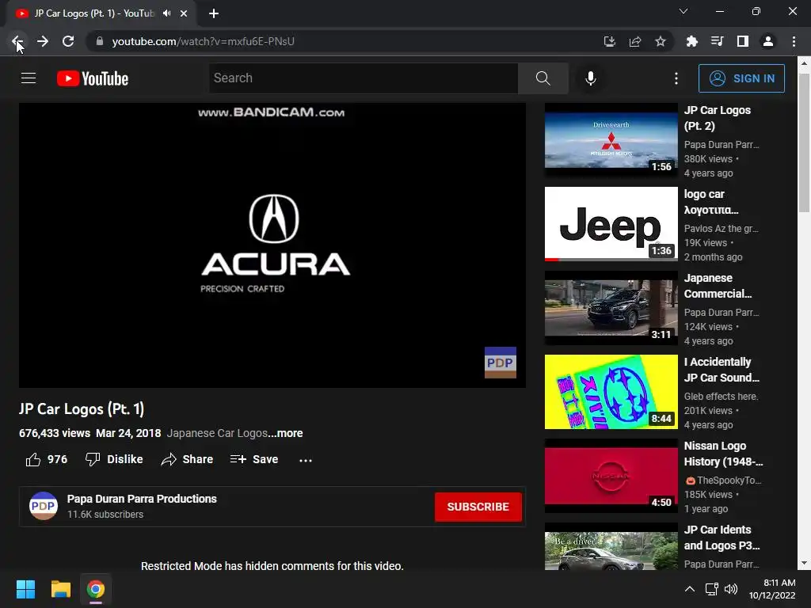
Task: Click the 11.6K subscribers text
Action: 105,515
